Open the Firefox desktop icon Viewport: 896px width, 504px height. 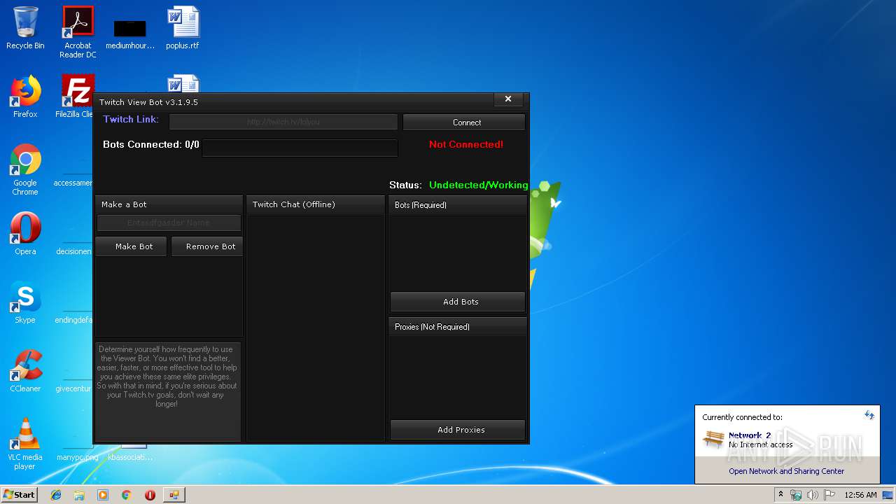coord(25,97)
